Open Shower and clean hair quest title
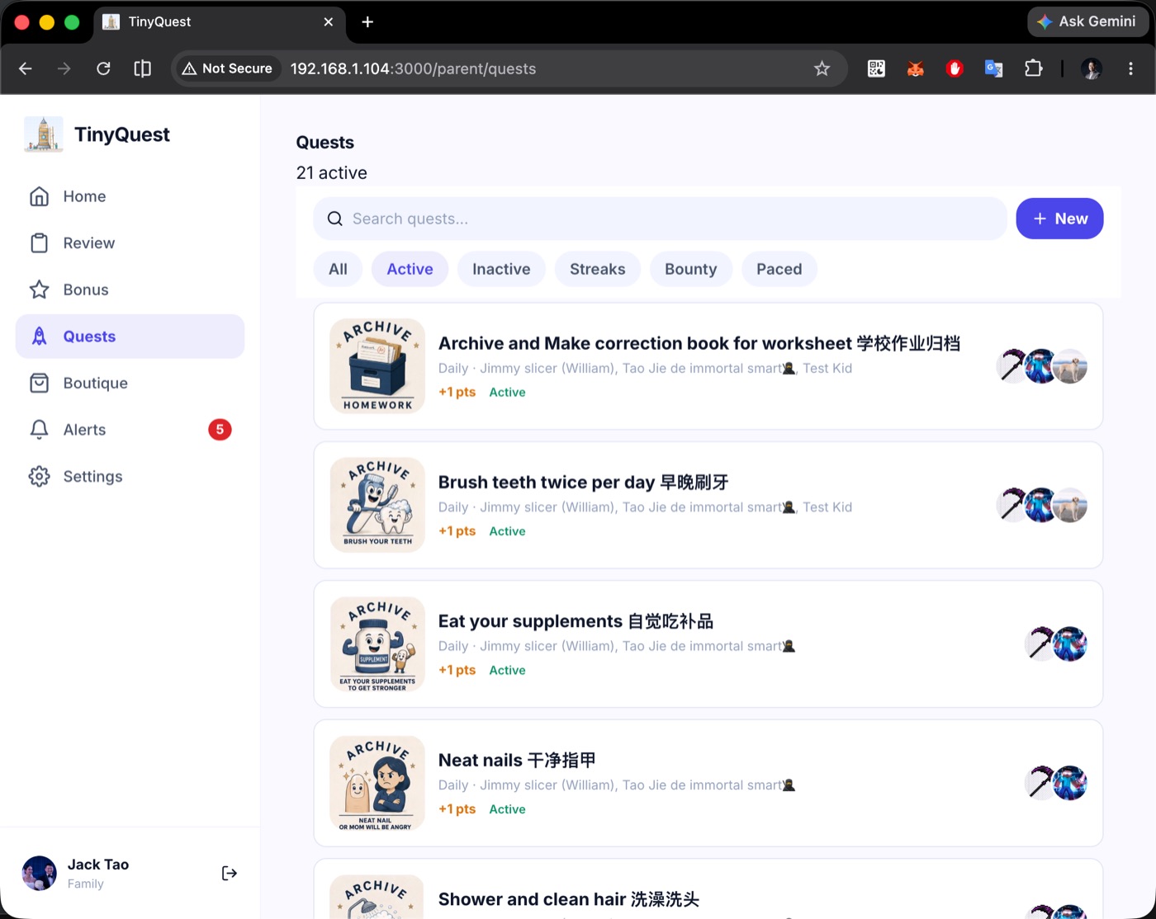Viewport: 1156px width, 919px height. (568, 899)
